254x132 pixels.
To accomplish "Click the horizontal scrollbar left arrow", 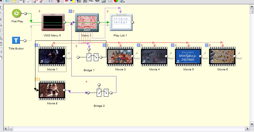I will click(x=6, y=129).
